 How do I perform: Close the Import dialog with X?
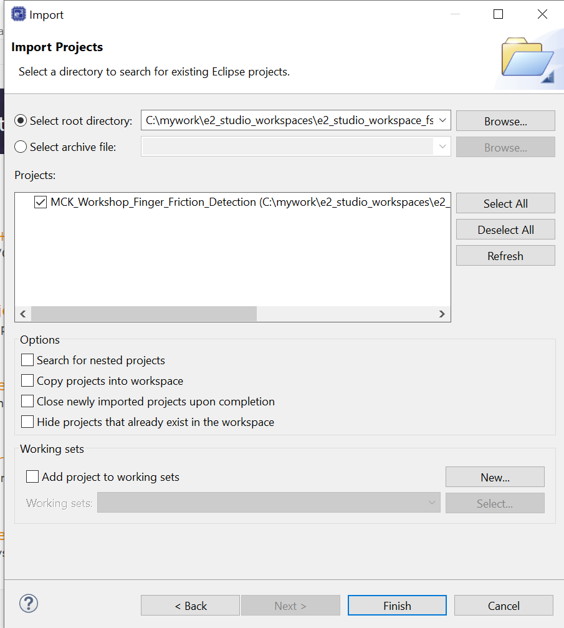[x=542, y=14]
